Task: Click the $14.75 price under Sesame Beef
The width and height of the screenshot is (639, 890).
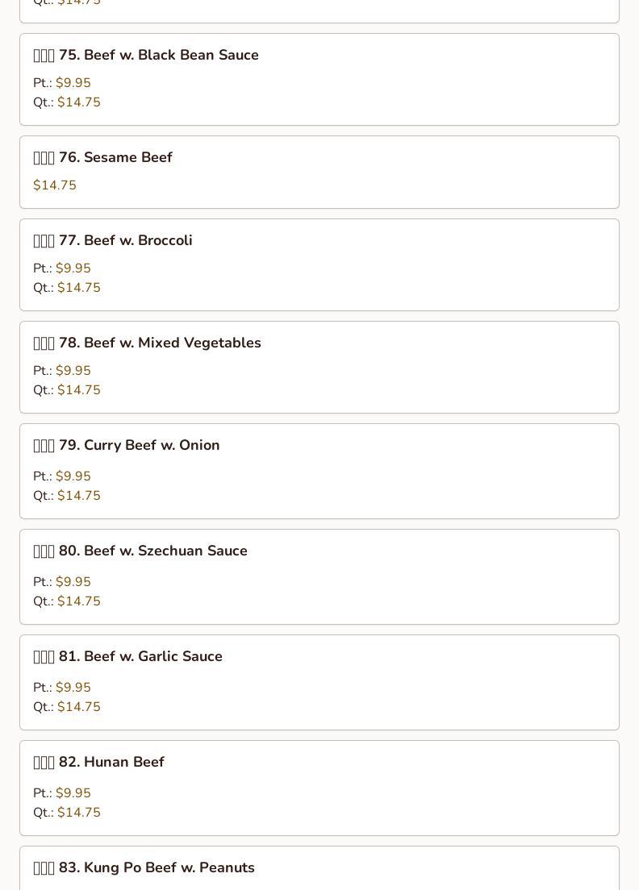Action: [x=55, y=185]
